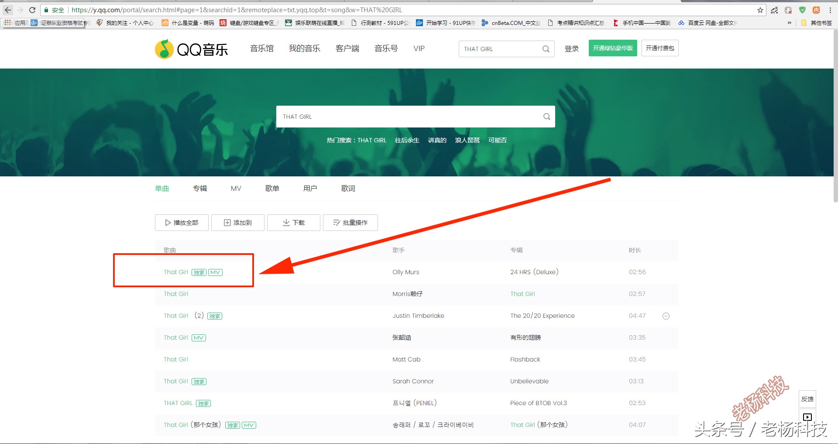Click the video player icon below 反馈
The height and width of the screenshot is (444, 838).
[x=807, y=417]
